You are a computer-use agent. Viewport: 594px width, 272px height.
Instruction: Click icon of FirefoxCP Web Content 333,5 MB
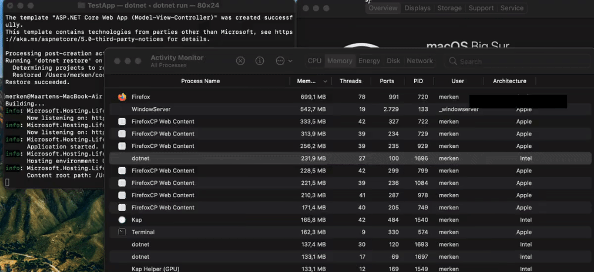(x=122, y=122)
